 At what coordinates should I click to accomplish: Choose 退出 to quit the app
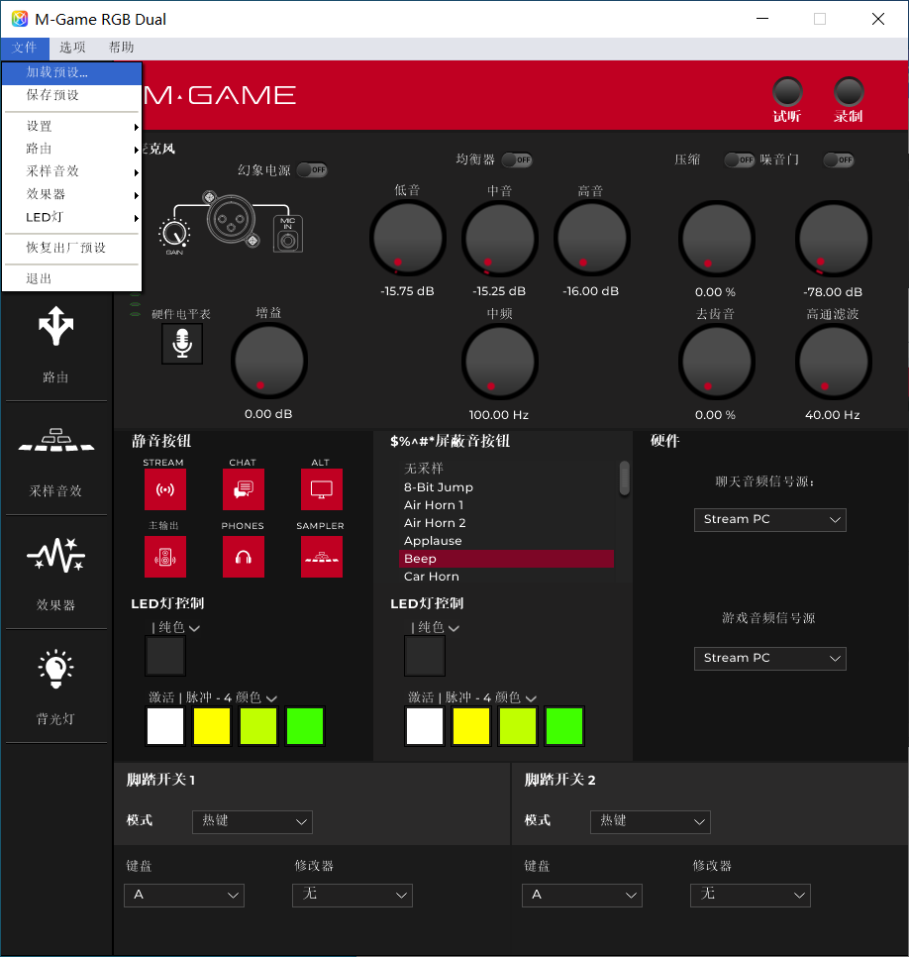tap(72, 279)
